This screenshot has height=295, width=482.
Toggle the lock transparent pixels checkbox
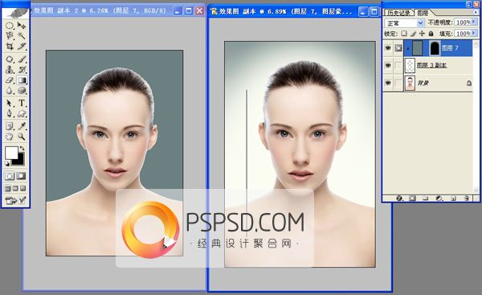404,34
